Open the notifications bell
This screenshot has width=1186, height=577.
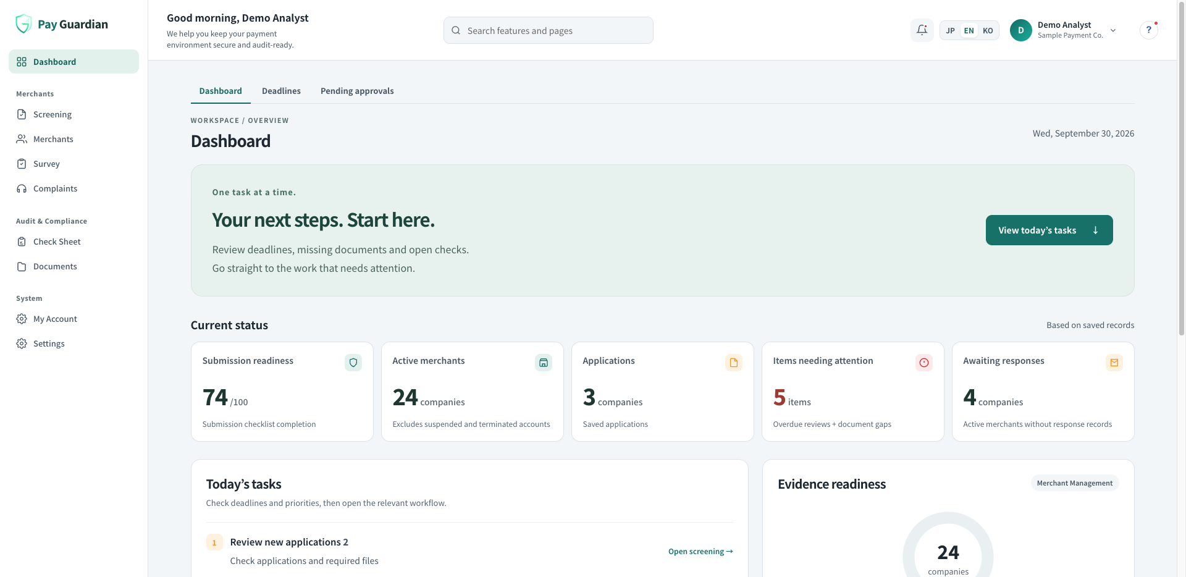(922, 30)
